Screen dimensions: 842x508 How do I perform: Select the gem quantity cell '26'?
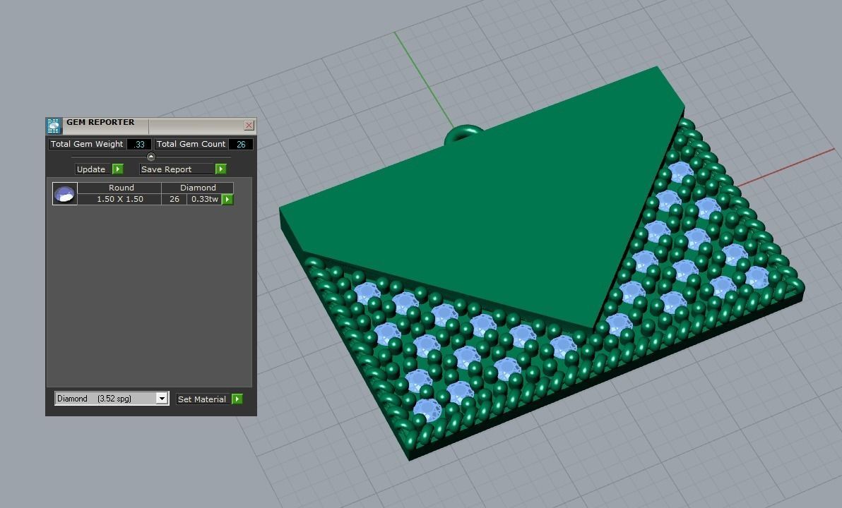point(174,199)
